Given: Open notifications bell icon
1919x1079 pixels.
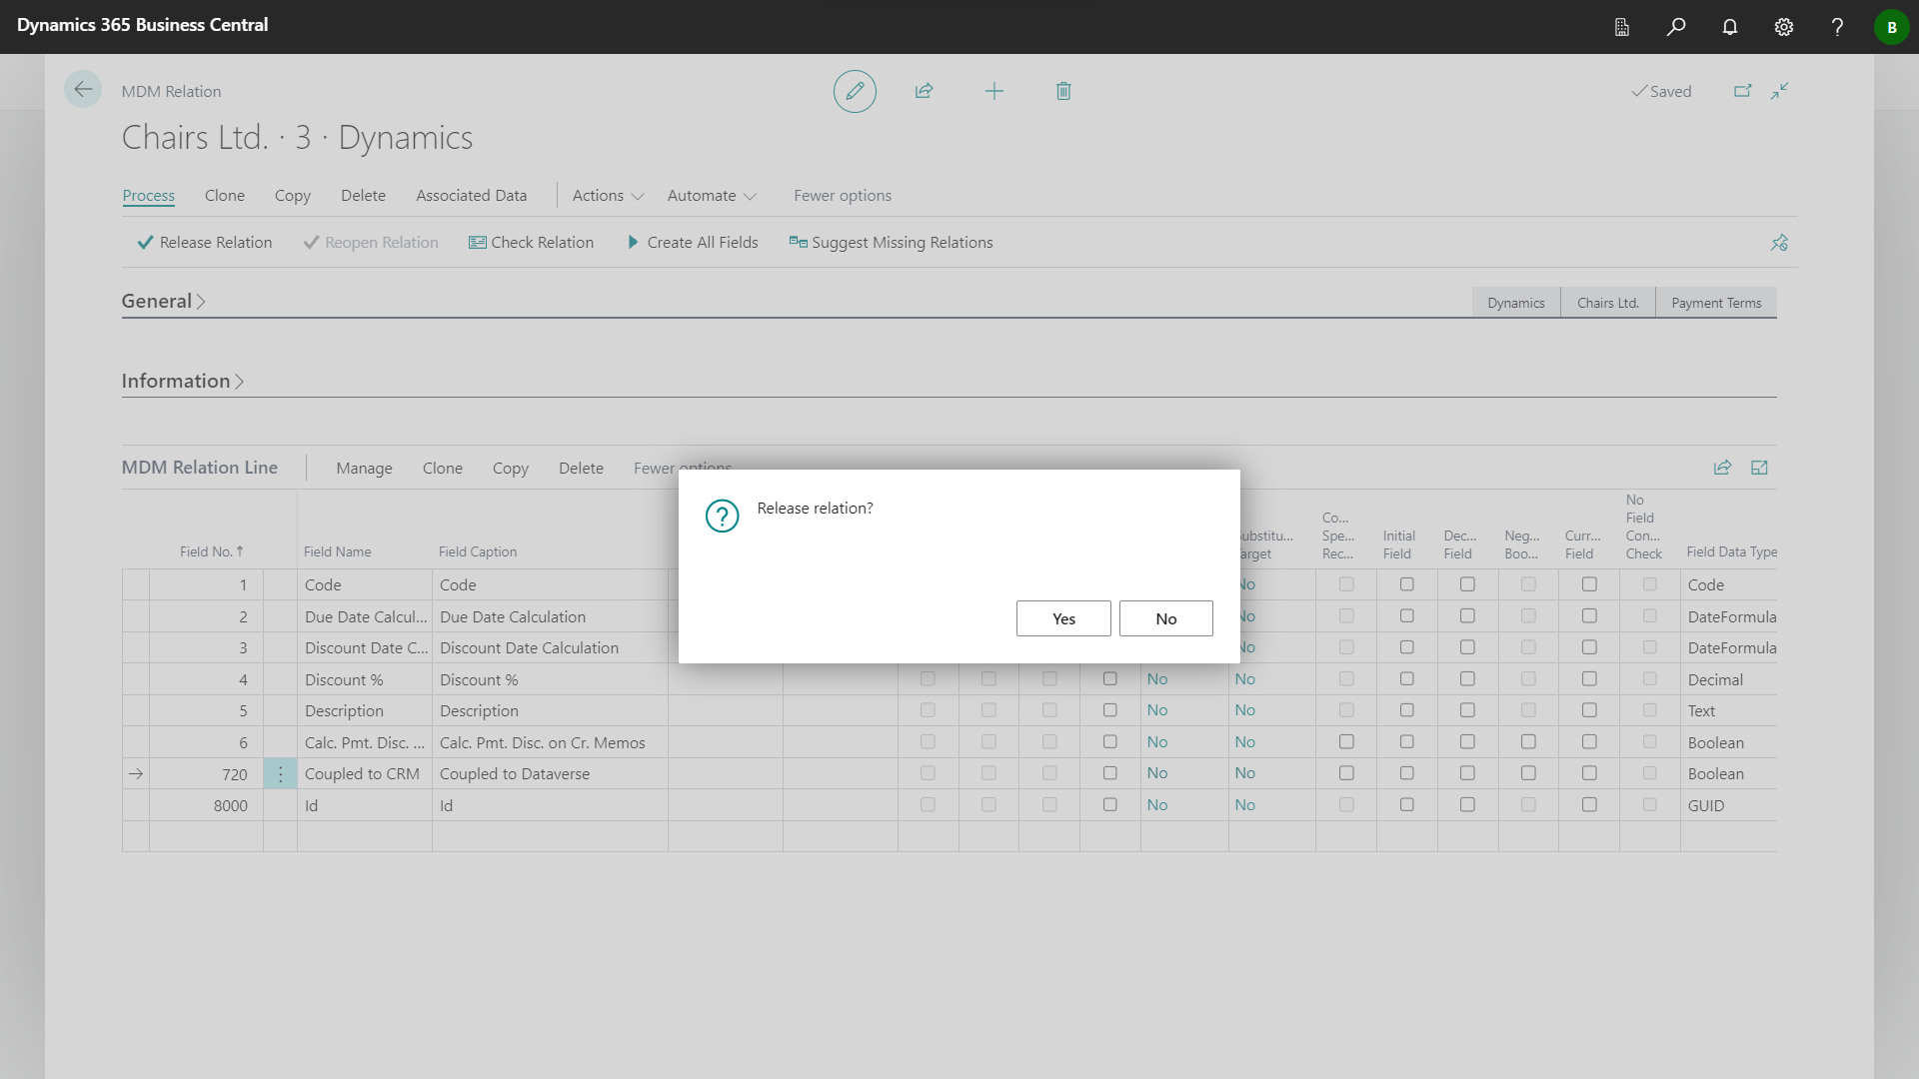Looking at the screenshot, I should (1730, 27).
